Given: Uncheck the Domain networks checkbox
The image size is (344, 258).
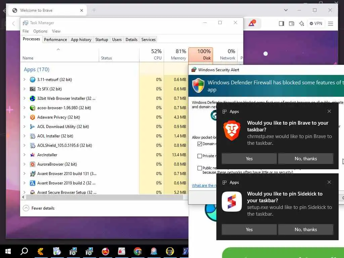Looking at the screenshot, I should [200, 144].
